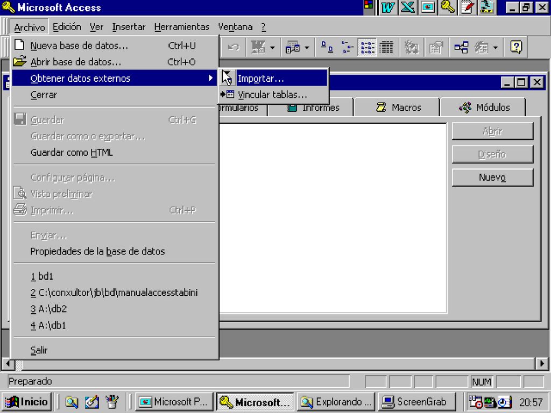Expand Obtener datos externos submenu arrow
Screen dimensions: 551x413
point(210,78)
